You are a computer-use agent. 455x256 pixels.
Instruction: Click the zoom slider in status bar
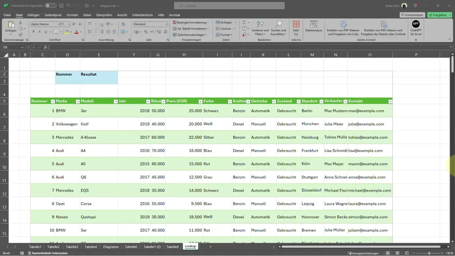[429, 253]
